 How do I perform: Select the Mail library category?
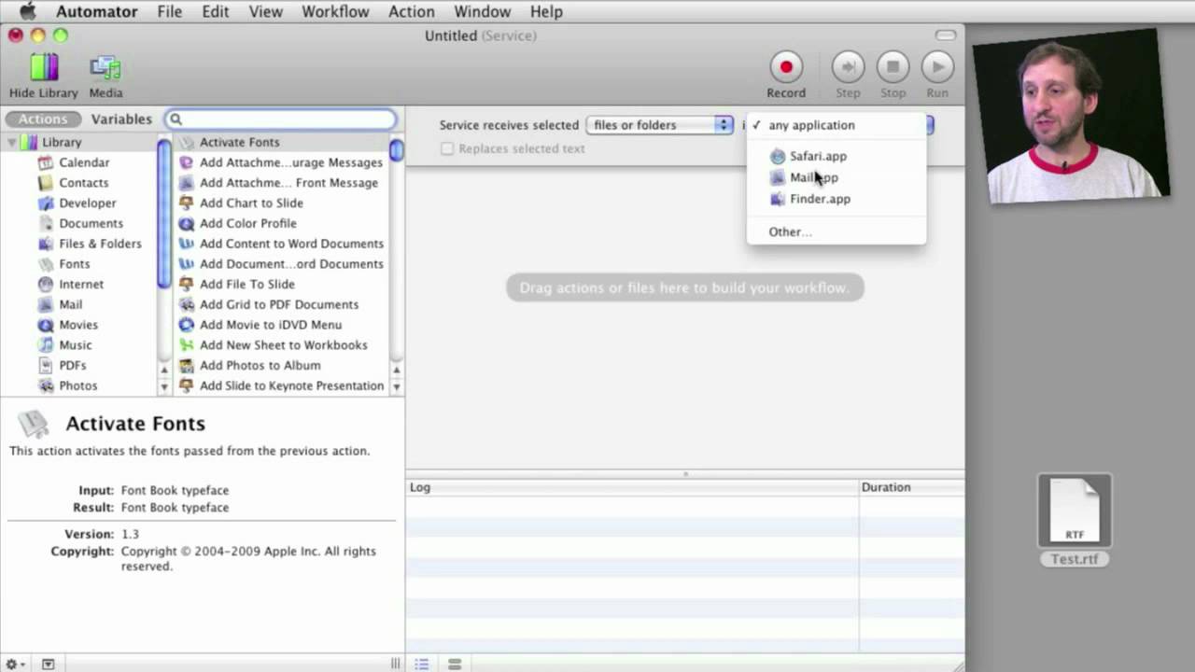70,305
